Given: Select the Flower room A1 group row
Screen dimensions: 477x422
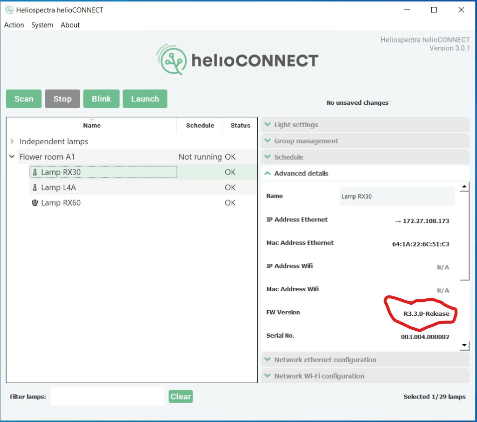Looking at the screenshot, I should [x=138, y=157].
